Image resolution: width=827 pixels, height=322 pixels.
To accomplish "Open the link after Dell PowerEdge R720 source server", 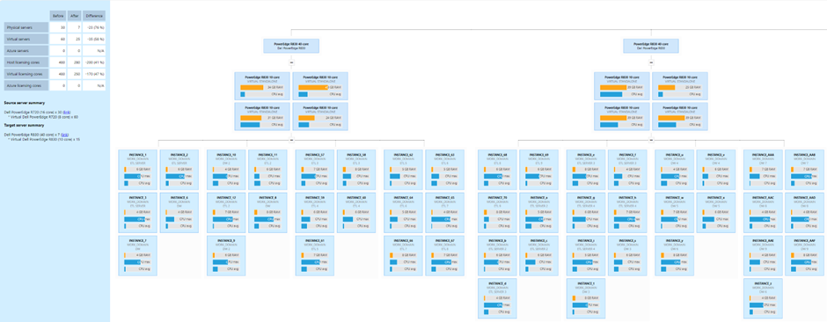I will tap(66, 113).
